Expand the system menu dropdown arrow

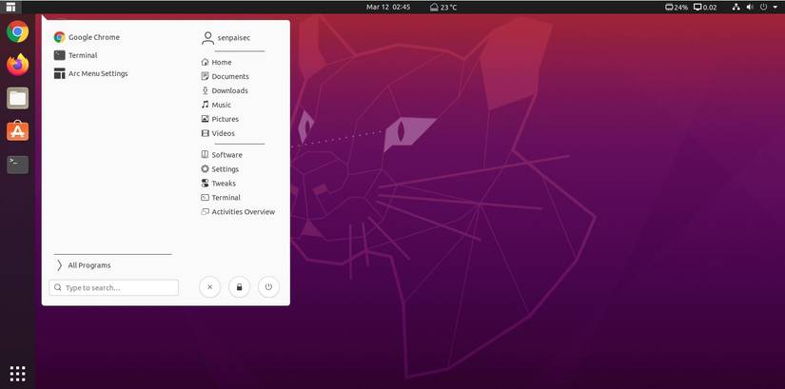(775, 7)
